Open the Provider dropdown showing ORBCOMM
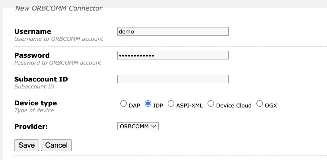 [x=138, y=126]
